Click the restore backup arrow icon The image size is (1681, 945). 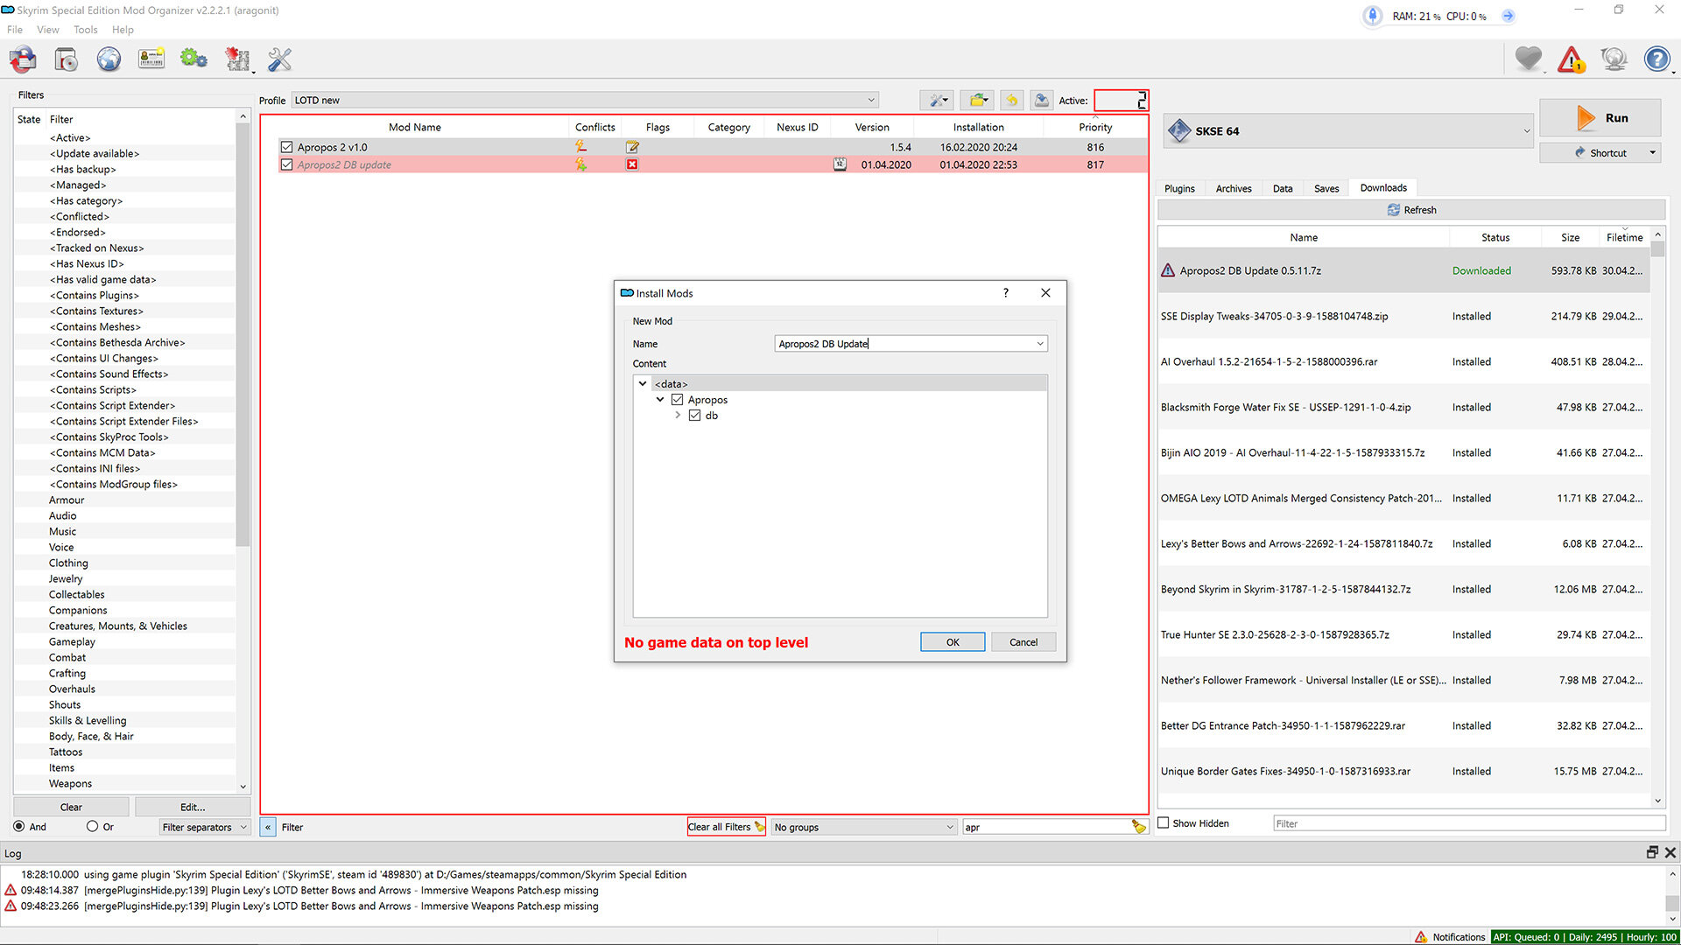click(x=1012, y=101)
